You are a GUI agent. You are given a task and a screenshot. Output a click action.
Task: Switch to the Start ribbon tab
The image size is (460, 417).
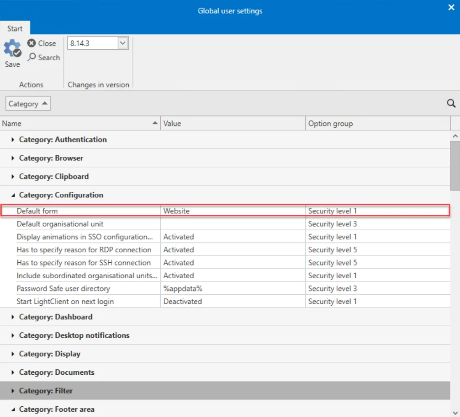coord(15,28)
